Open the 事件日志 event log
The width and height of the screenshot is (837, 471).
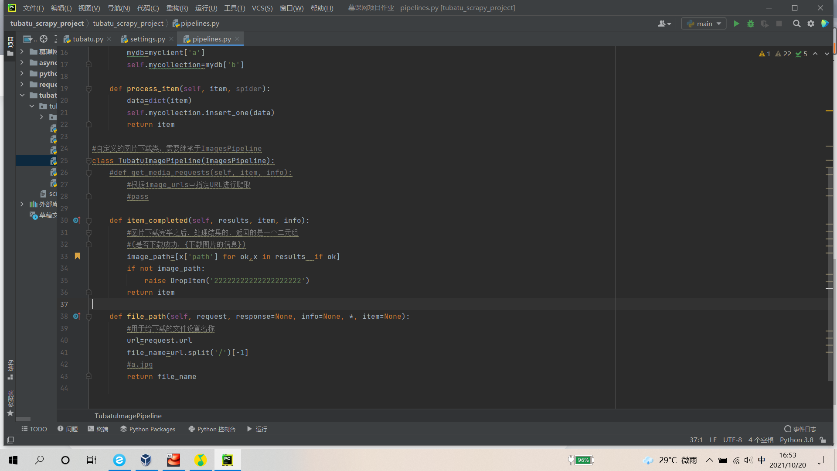(800, 429)
